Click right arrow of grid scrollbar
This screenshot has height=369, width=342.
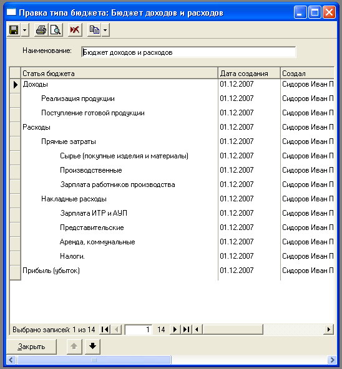(x=329, y=330)
